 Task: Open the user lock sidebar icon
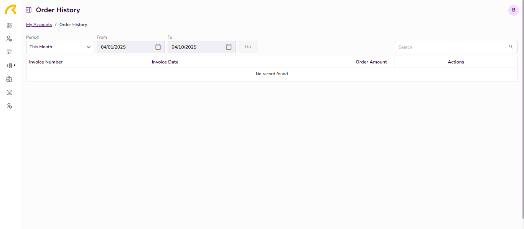click(9, 39)
